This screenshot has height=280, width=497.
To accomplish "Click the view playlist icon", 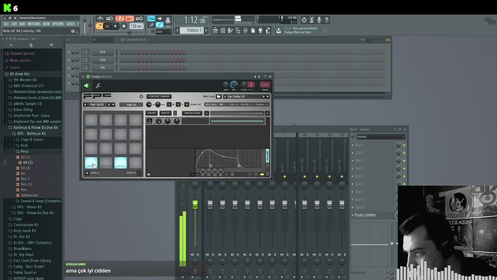I will point(215,30).
